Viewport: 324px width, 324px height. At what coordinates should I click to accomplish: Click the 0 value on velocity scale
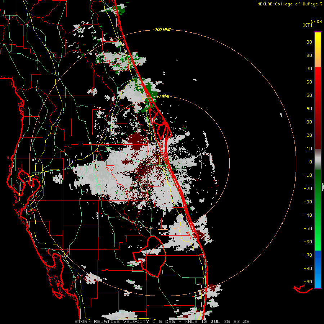(311, 162)
